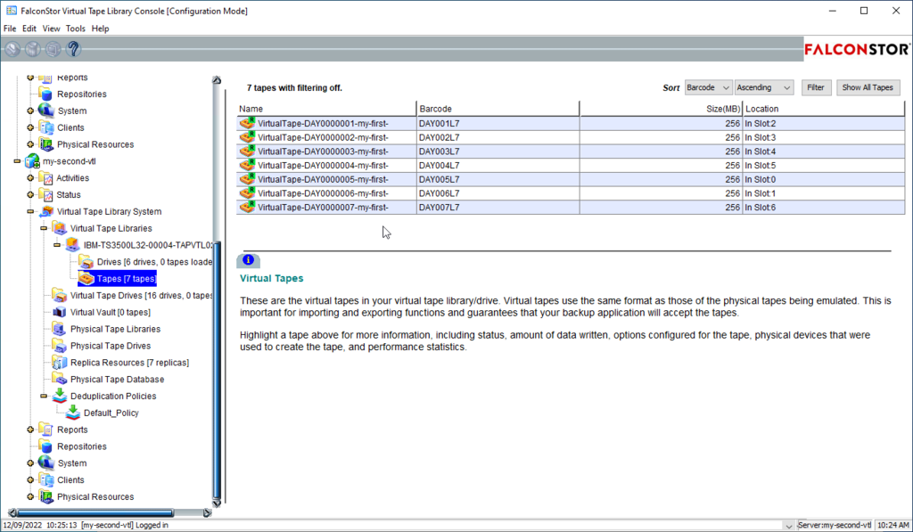This screenshot has width=913, height=532.
Task: Collapse the Virtual Tape Libraries node
Action: tap(44, 228)
